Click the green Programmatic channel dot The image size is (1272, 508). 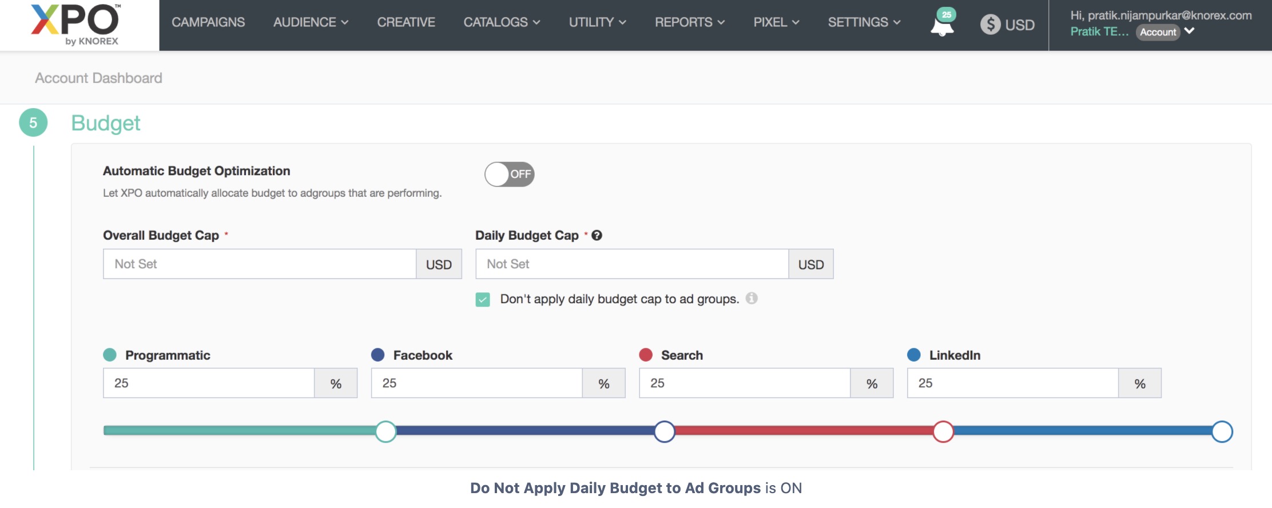[x=110, y=355]
